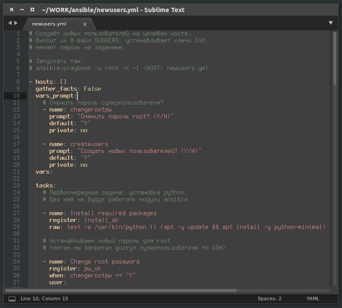
Task: Open the tab list dropdown arrow
Action: coord(331,23)
